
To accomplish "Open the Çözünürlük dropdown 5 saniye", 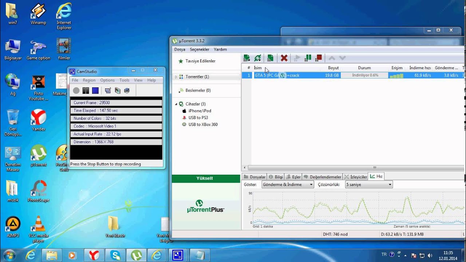I will pyautogui.click(x=369, y=184).
